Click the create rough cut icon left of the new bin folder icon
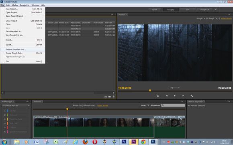Viewport: 233px width, 145px height. [106, 97]
